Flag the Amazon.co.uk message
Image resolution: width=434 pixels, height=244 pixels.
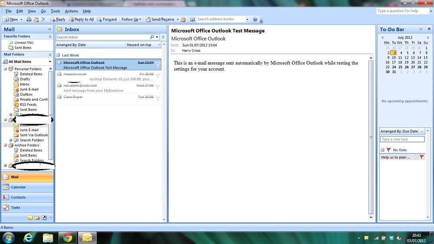(158, 76)
